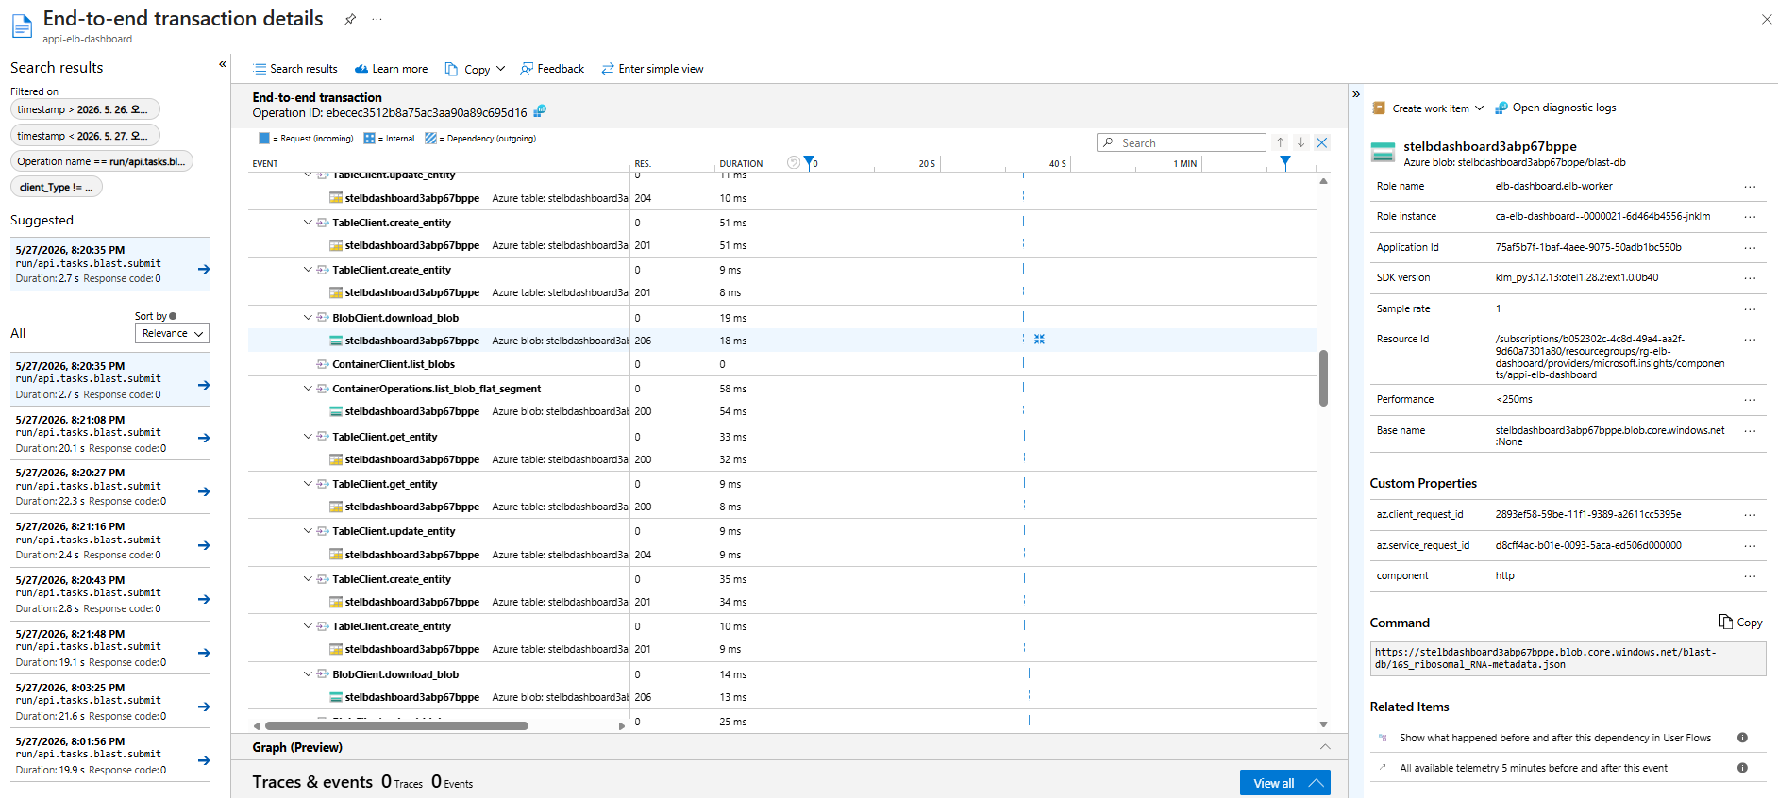Open the 8:03:25 PM result arrow
1778x798 pixels.
[x=203, y=707]
